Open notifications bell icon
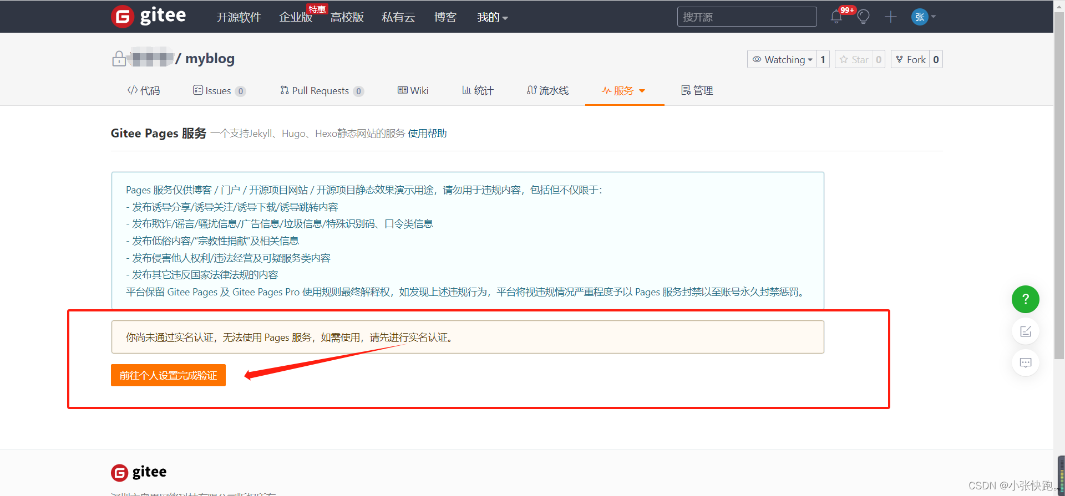Screen dimensions: 1065x496 [836, 17]
